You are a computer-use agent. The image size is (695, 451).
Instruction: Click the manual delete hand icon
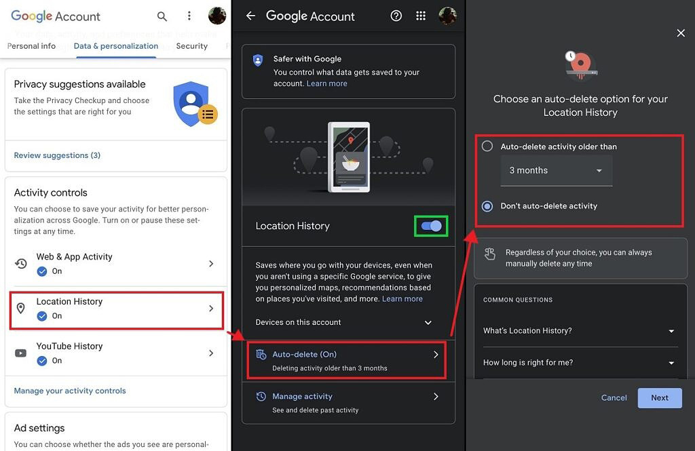(x=490, y=254)
